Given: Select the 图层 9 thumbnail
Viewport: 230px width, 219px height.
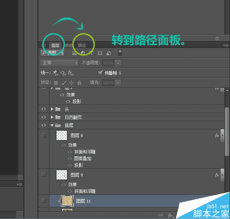Looking at the screenshot, I should (62, 175).
